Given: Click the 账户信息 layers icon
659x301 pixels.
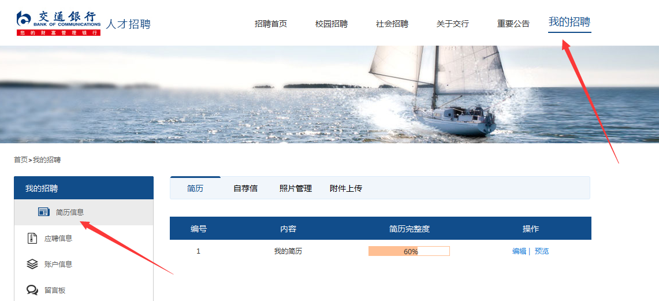Looking at the screenshot, I should pyautogui.click(x=32, y=264).
